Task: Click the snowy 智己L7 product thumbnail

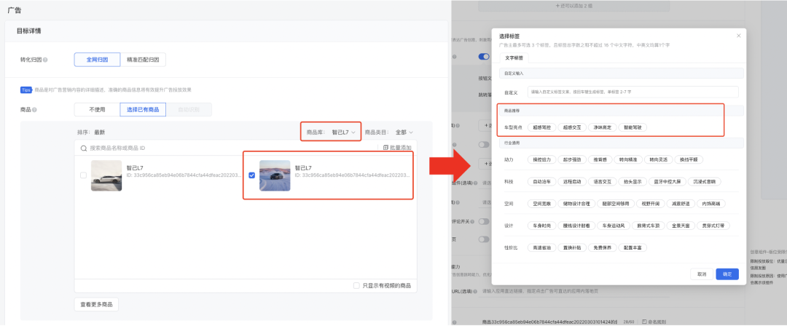Action: click(275, 175)
